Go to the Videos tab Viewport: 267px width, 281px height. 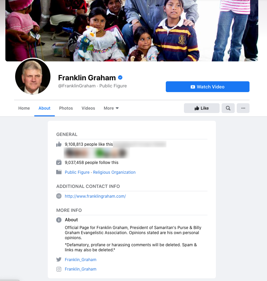(x=88, y=108)
